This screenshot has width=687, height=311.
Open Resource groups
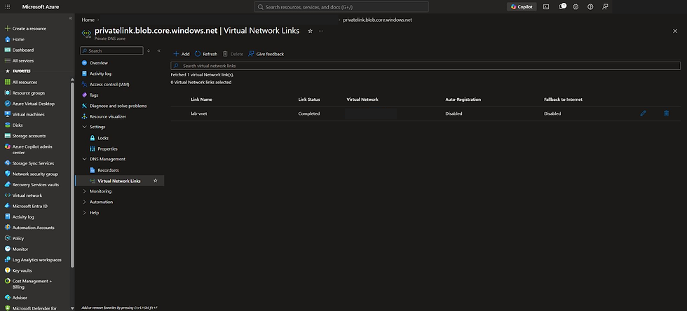25,93
